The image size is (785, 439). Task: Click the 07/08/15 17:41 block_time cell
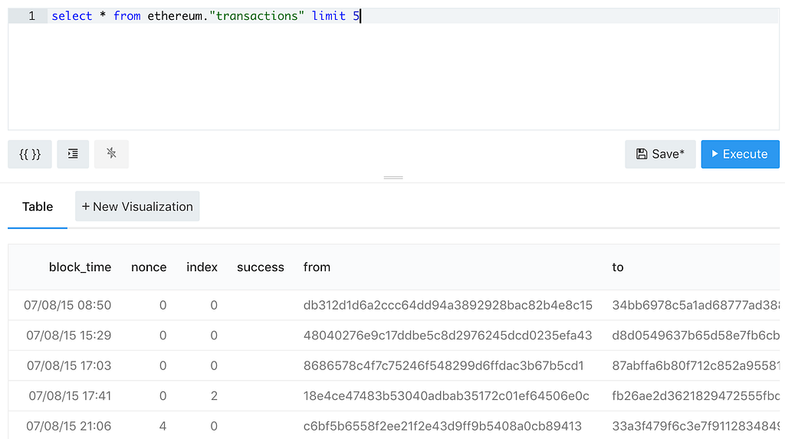point(70,396)
